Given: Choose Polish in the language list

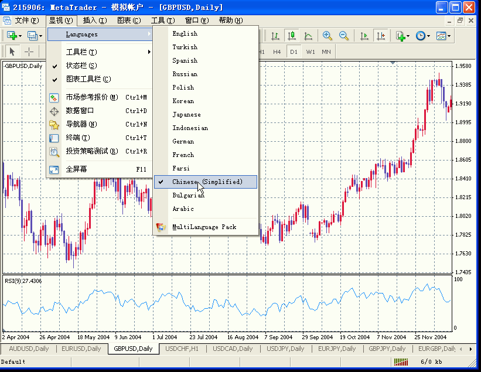Looking at the screenshot, I should (206, 88).
